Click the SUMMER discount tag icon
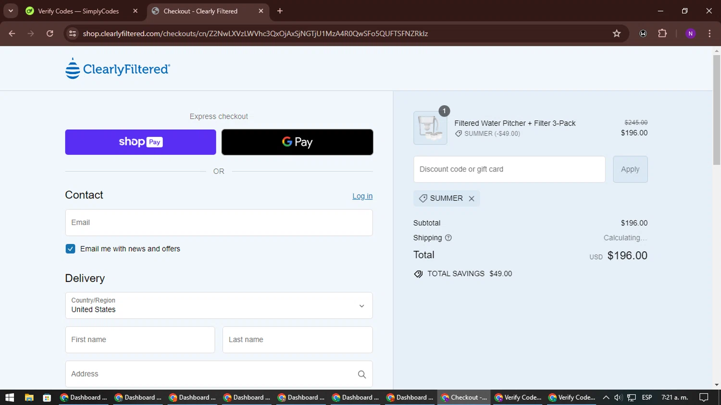Viewport: 721px width, 405px height. (x=423, y=198)
